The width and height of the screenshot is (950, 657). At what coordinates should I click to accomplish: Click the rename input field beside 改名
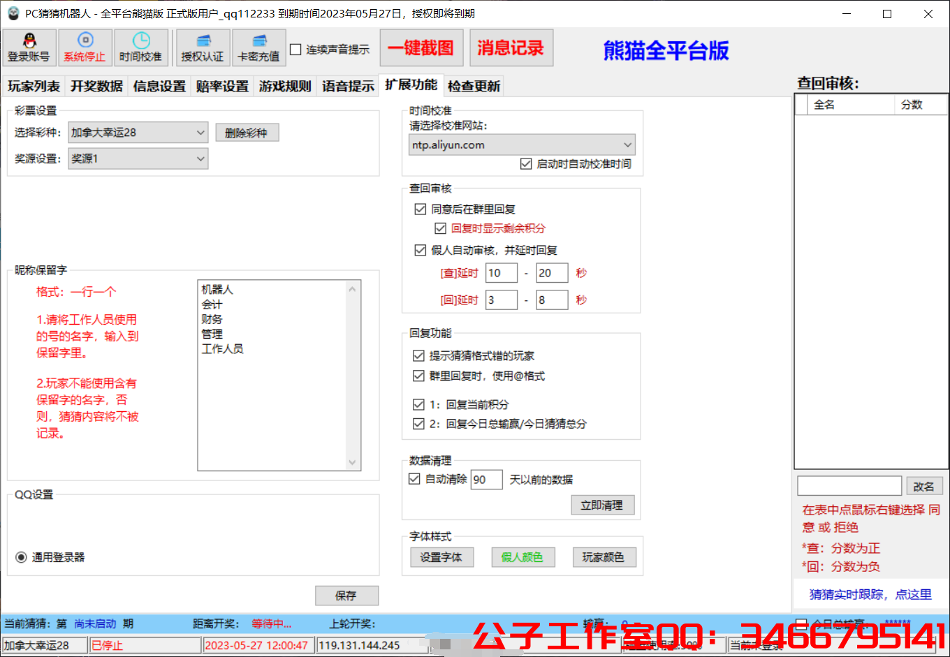click(x=849, y=486)
